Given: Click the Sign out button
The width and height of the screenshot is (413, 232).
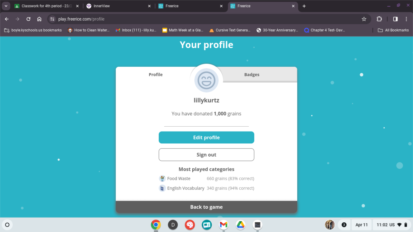Looking at the screenshot, I should [x=206, y=155].
